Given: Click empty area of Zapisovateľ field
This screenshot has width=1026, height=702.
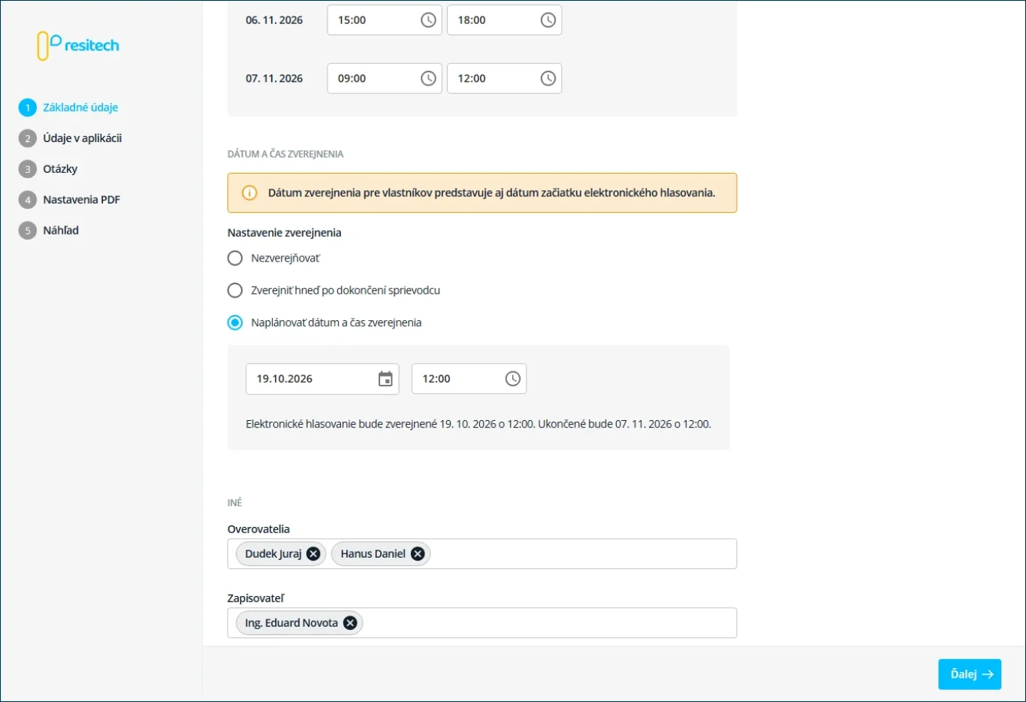Looking at the screenshot, I should (548, 623).
